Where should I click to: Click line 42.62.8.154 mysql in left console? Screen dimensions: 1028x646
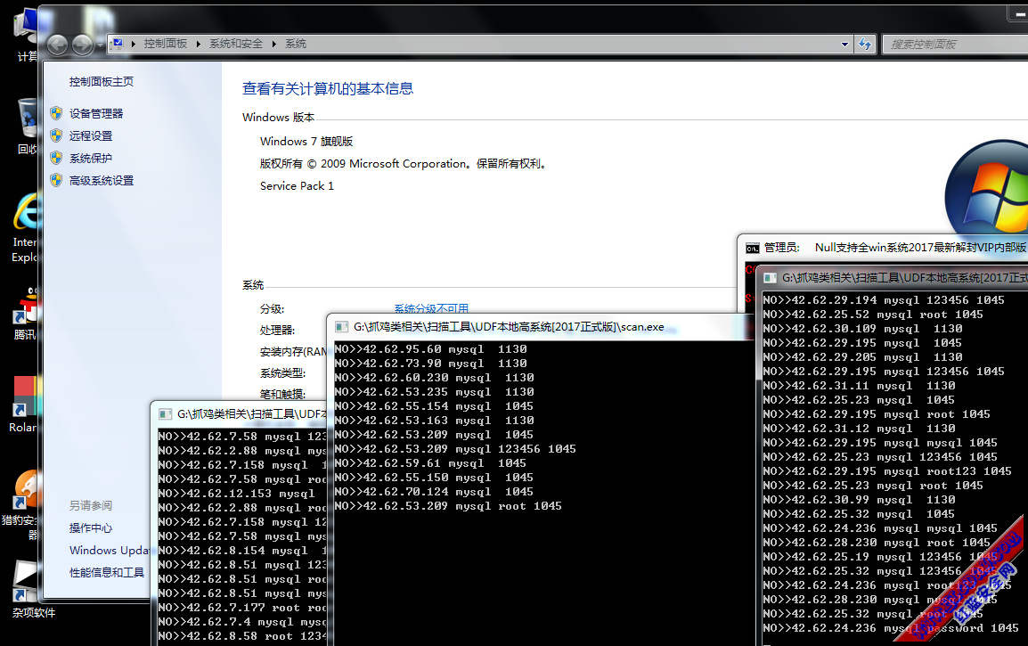pos(242,551)
